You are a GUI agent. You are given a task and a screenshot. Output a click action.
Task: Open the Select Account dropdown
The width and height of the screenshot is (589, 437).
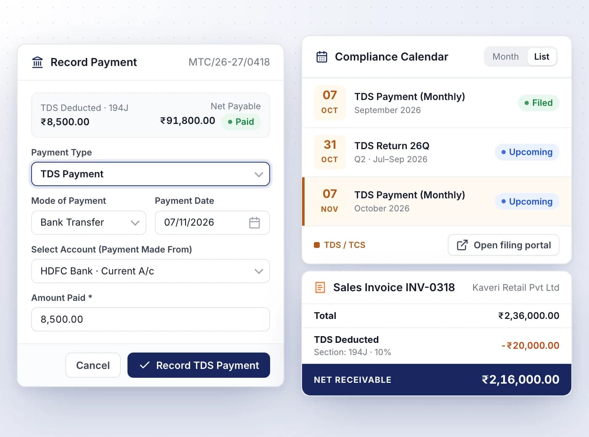[151, 271]
